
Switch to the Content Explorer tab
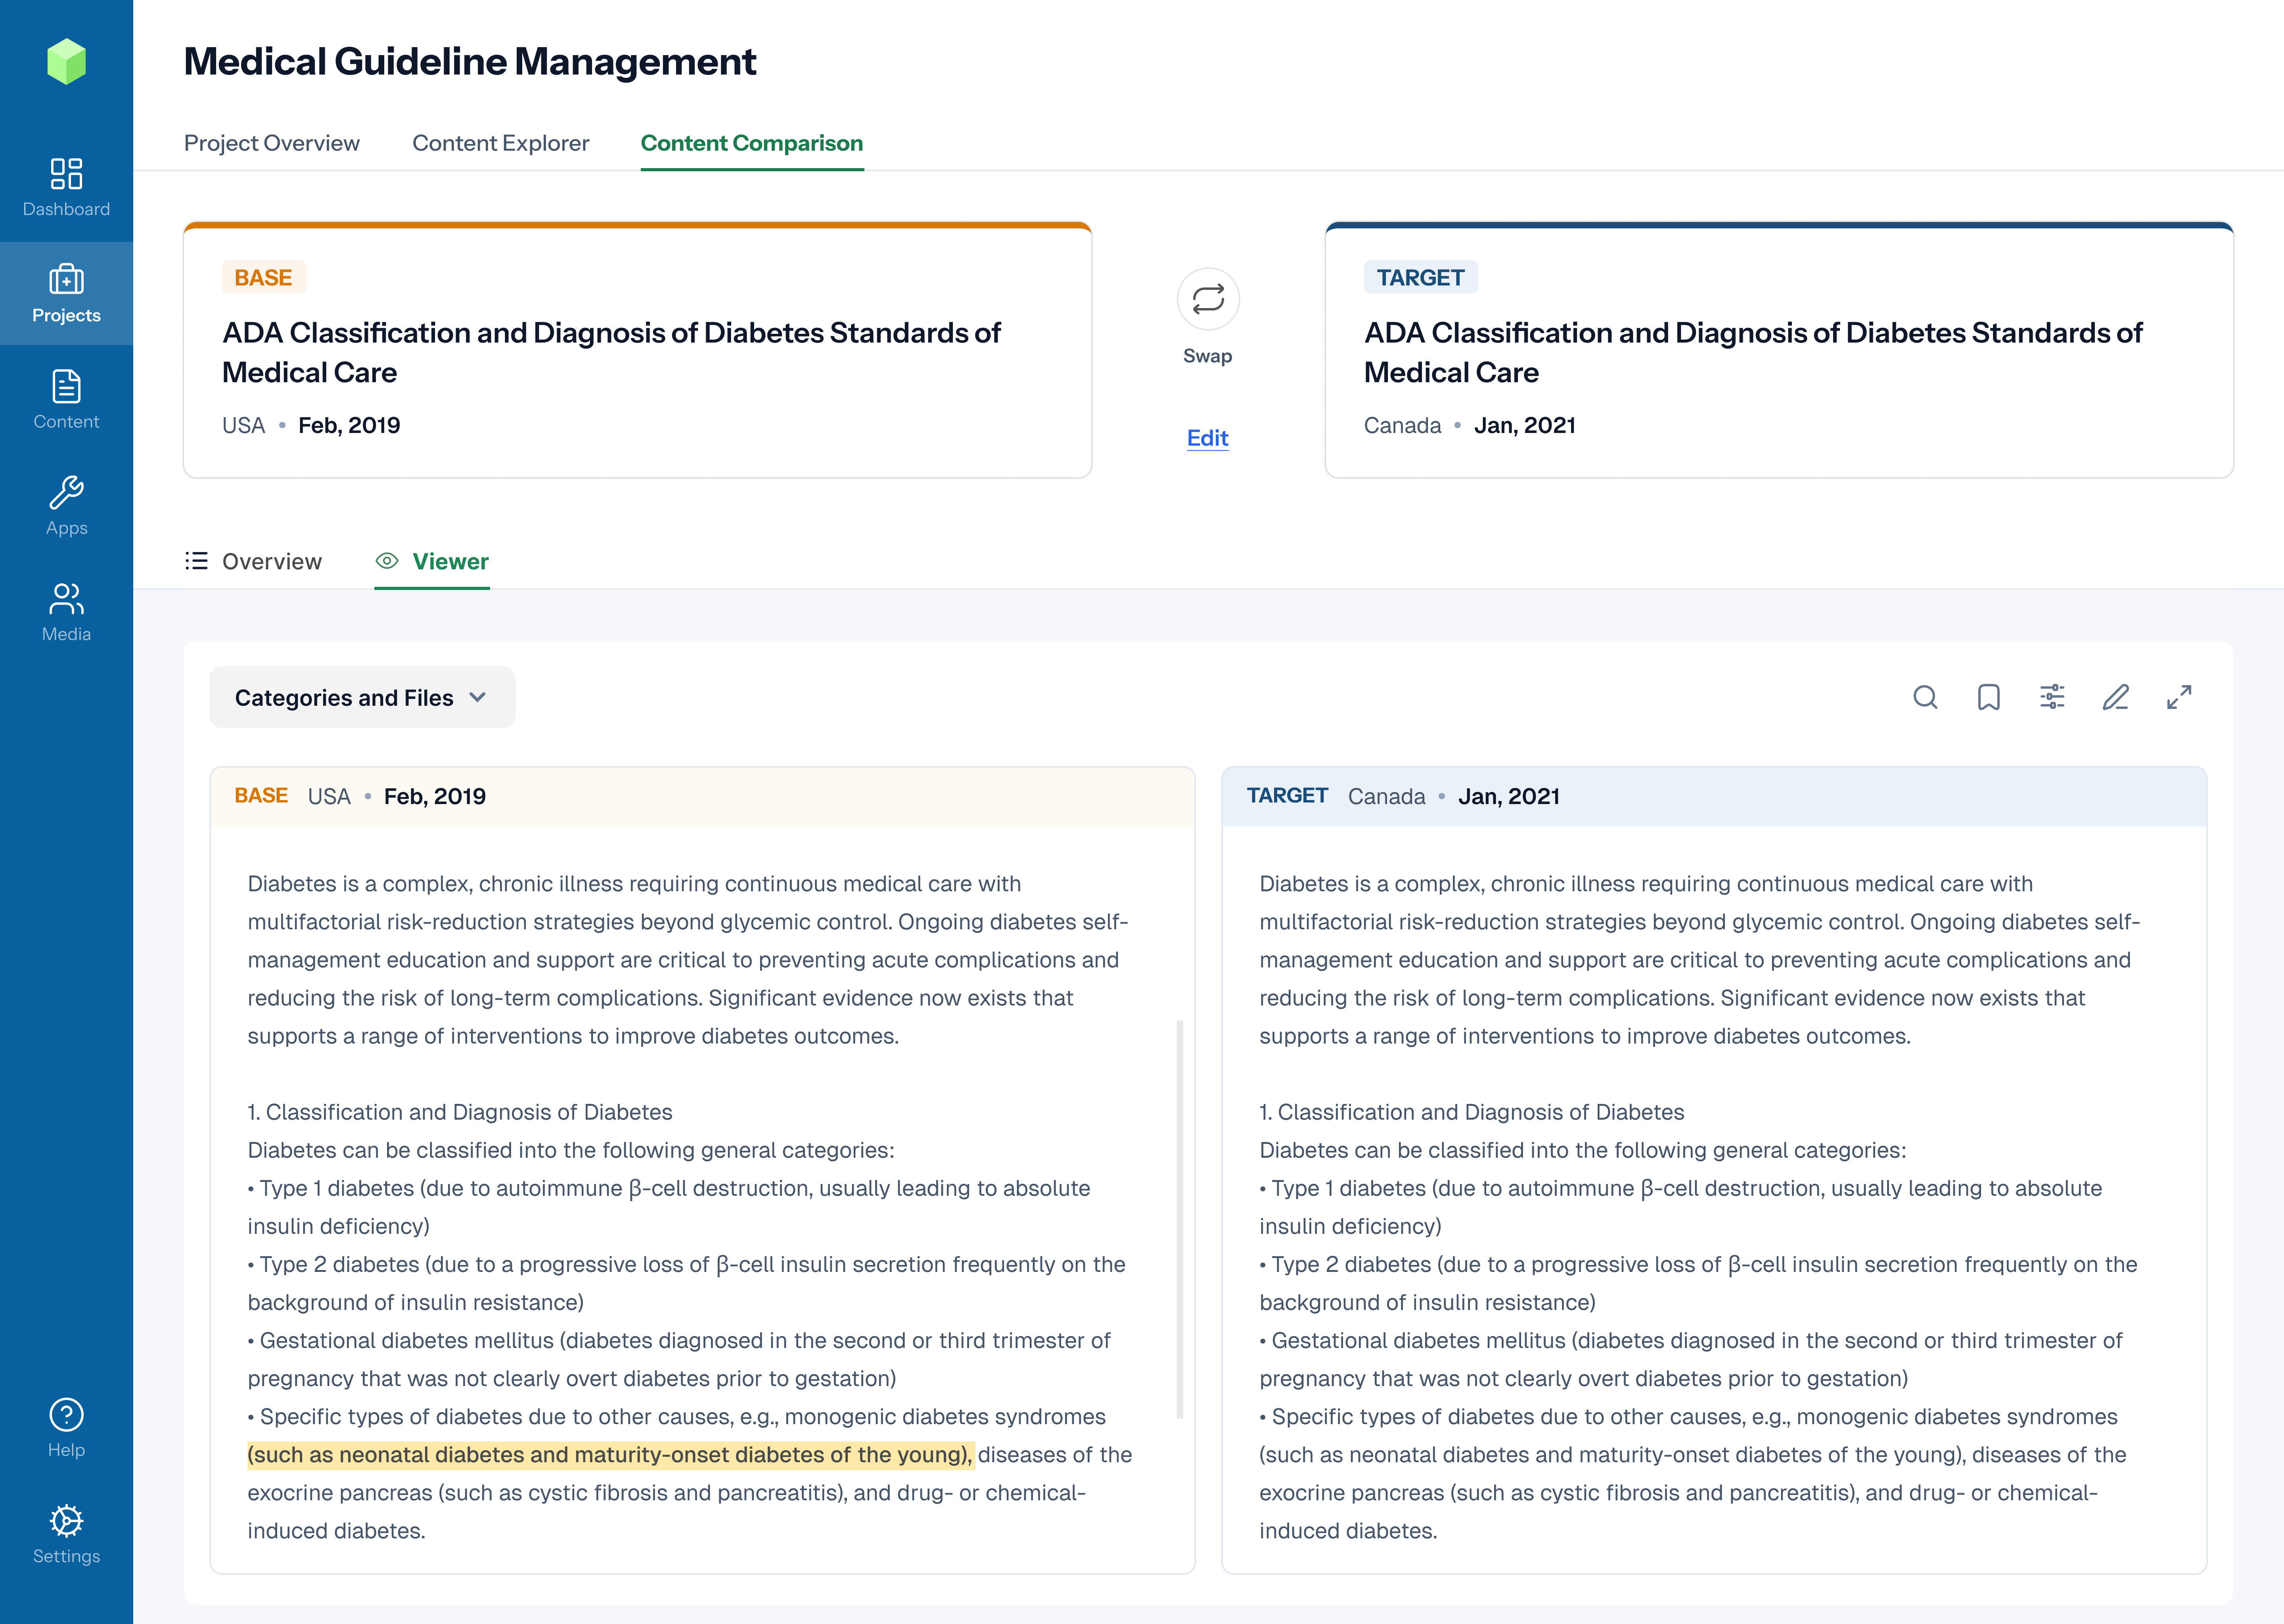point(501,143)
